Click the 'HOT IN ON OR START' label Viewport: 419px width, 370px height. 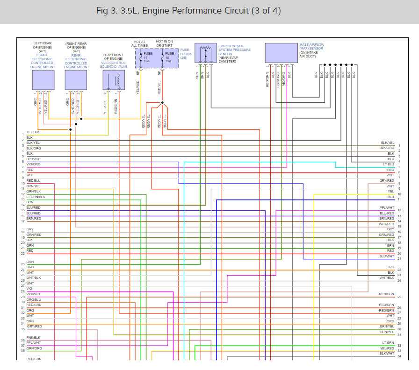pos(164,43)
